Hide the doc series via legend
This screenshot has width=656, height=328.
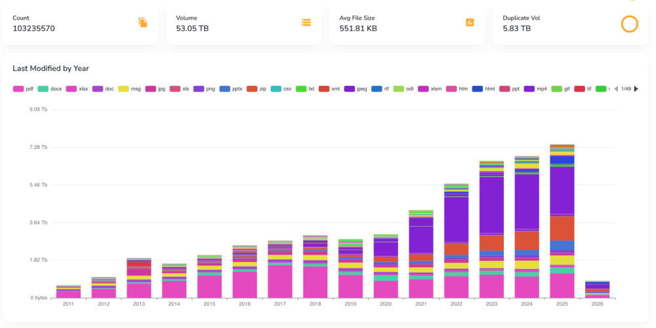(x=104, y=89)
